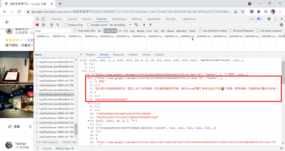Import HAR file upload arrow
This screenshot has height=151, width=285.
144,25
